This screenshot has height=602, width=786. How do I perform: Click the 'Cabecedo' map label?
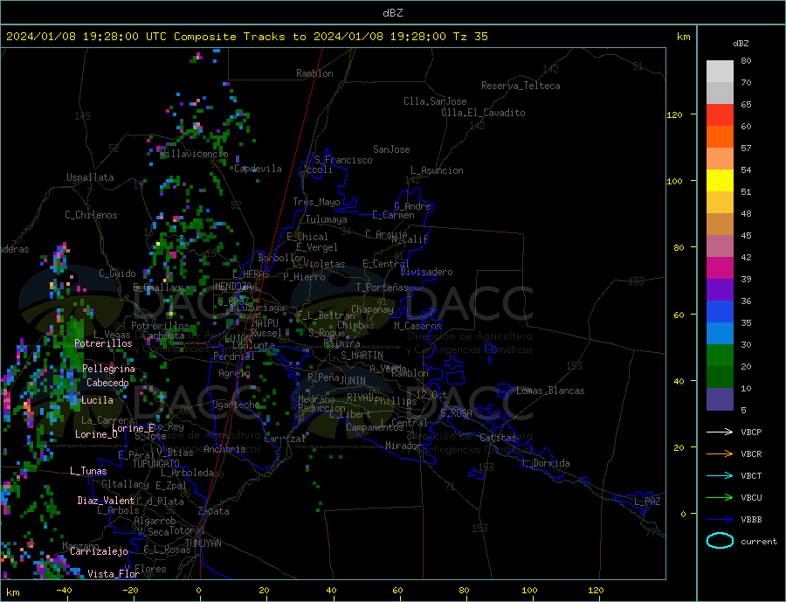coord(107,383)
